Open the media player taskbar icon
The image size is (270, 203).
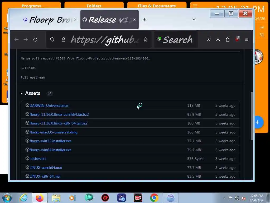(72, 198)
